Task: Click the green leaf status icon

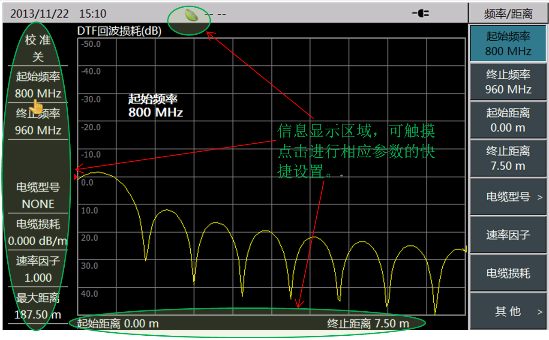Action: pyautogui.click(x=191, y=15)
